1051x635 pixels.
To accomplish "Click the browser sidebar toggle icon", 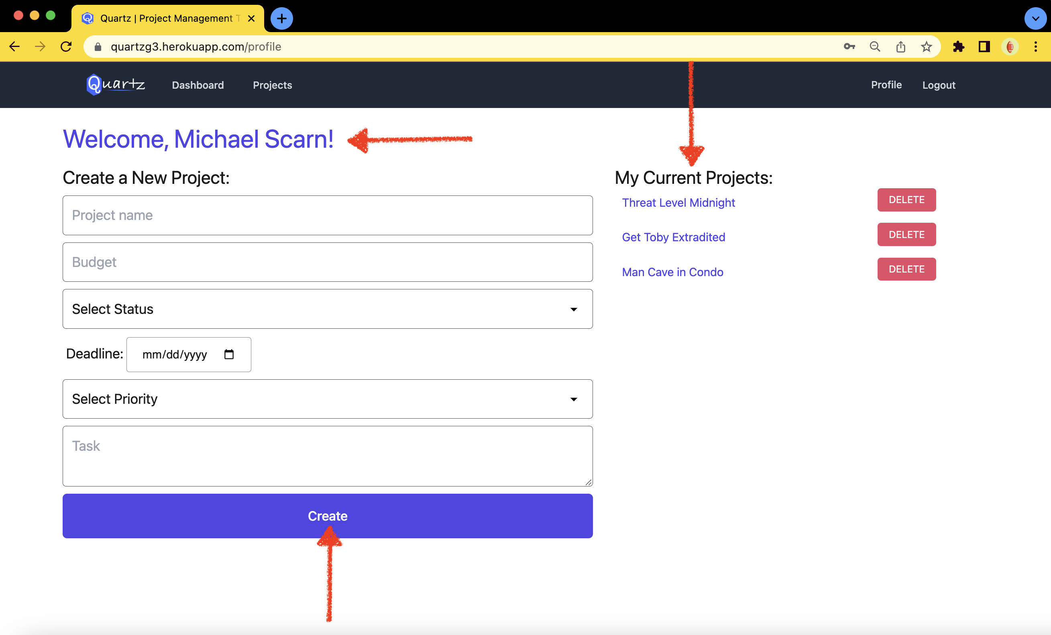I will 984,47.
